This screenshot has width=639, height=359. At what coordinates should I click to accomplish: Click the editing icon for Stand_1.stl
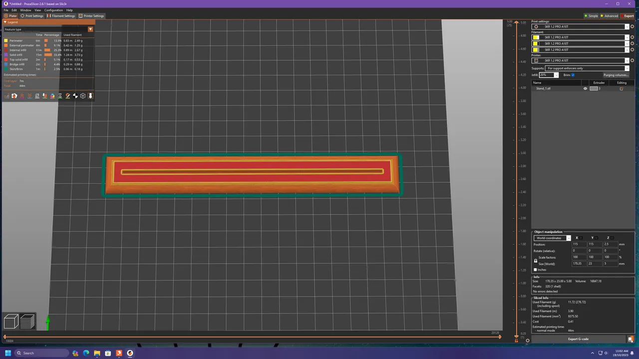point(621,89)
